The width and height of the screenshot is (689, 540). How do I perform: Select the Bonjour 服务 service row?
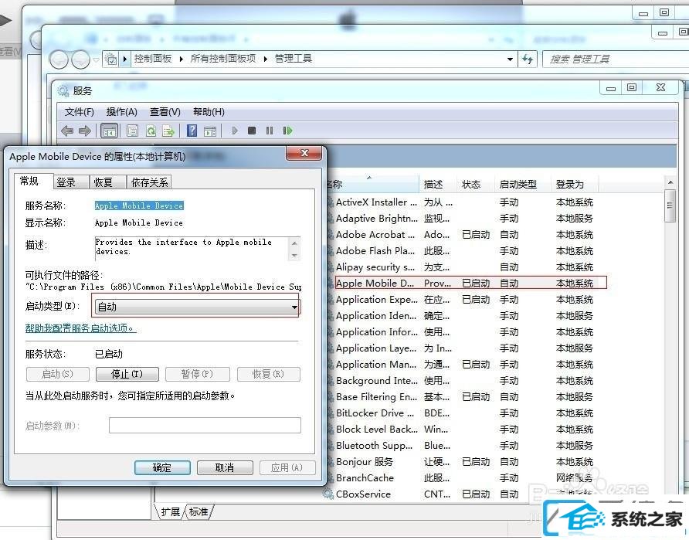[461, 462]
